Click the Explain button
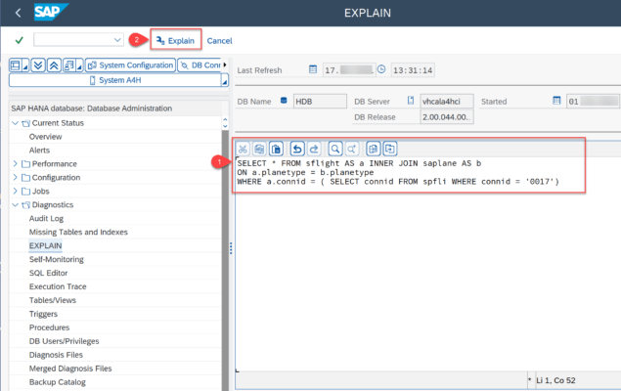This screenshot has height=391, width=621. click(176, 40)
